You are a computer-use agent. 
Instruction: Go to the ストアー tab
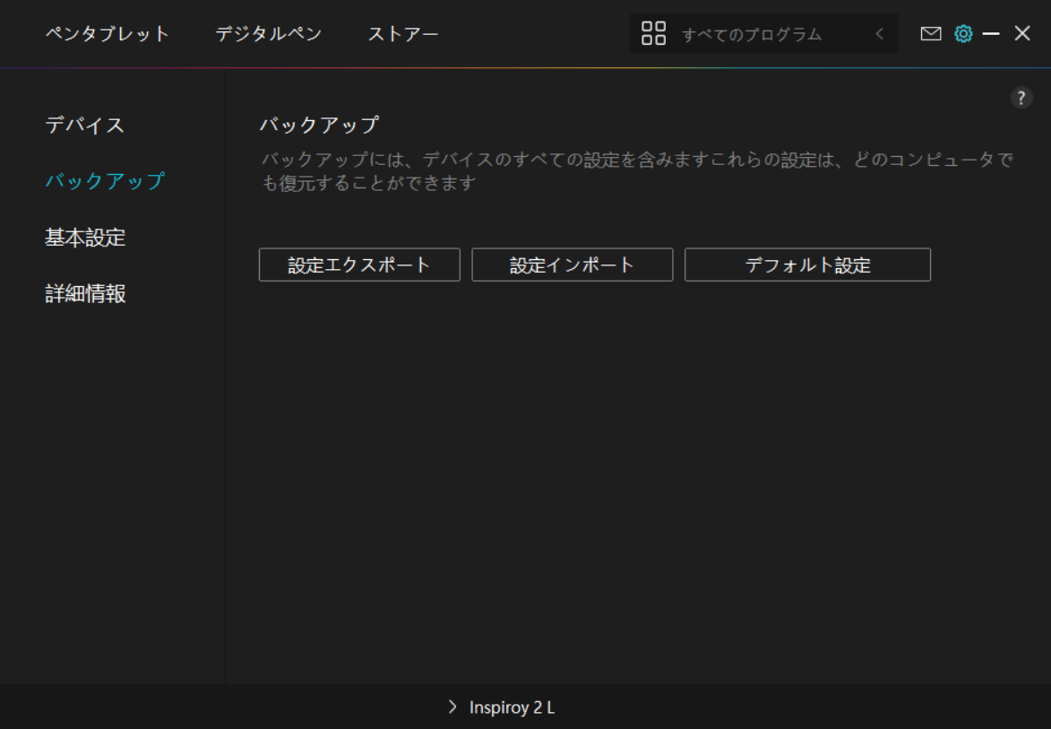[403, 34]
